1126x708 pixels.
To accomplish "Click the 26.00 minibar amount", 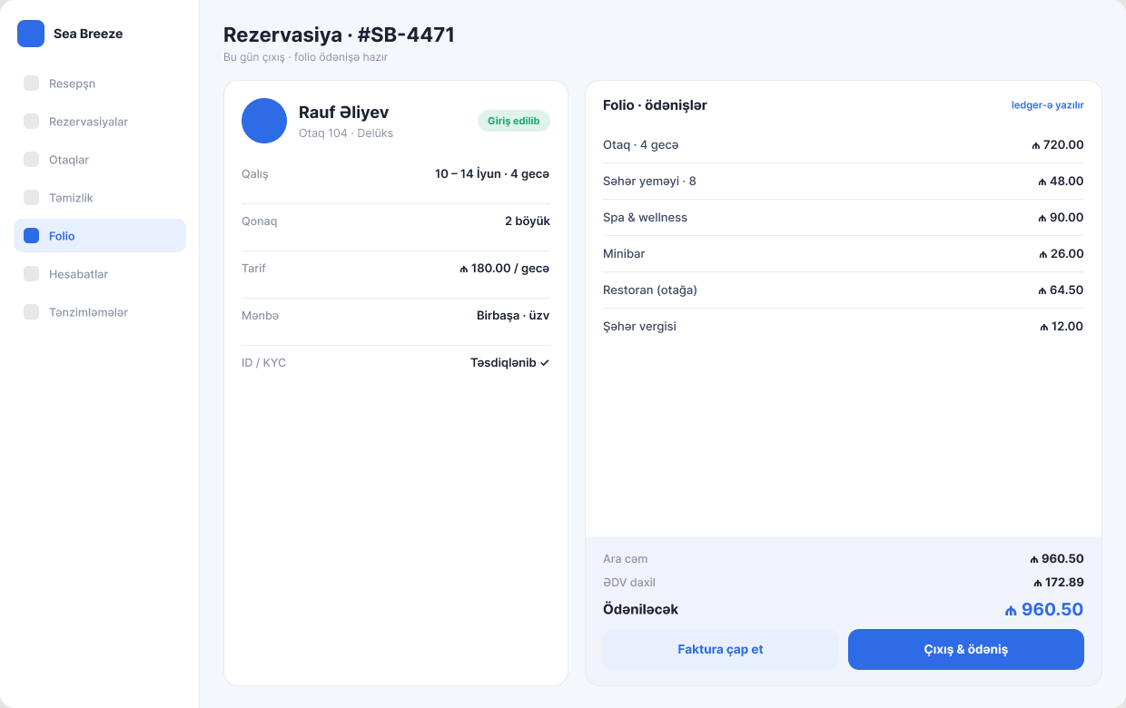I will click(1062, 254).
